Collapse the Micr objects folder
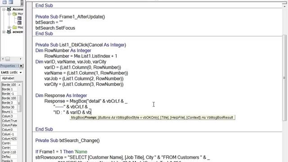Screen dimensions: 288x162 click(x=9, y=14)
